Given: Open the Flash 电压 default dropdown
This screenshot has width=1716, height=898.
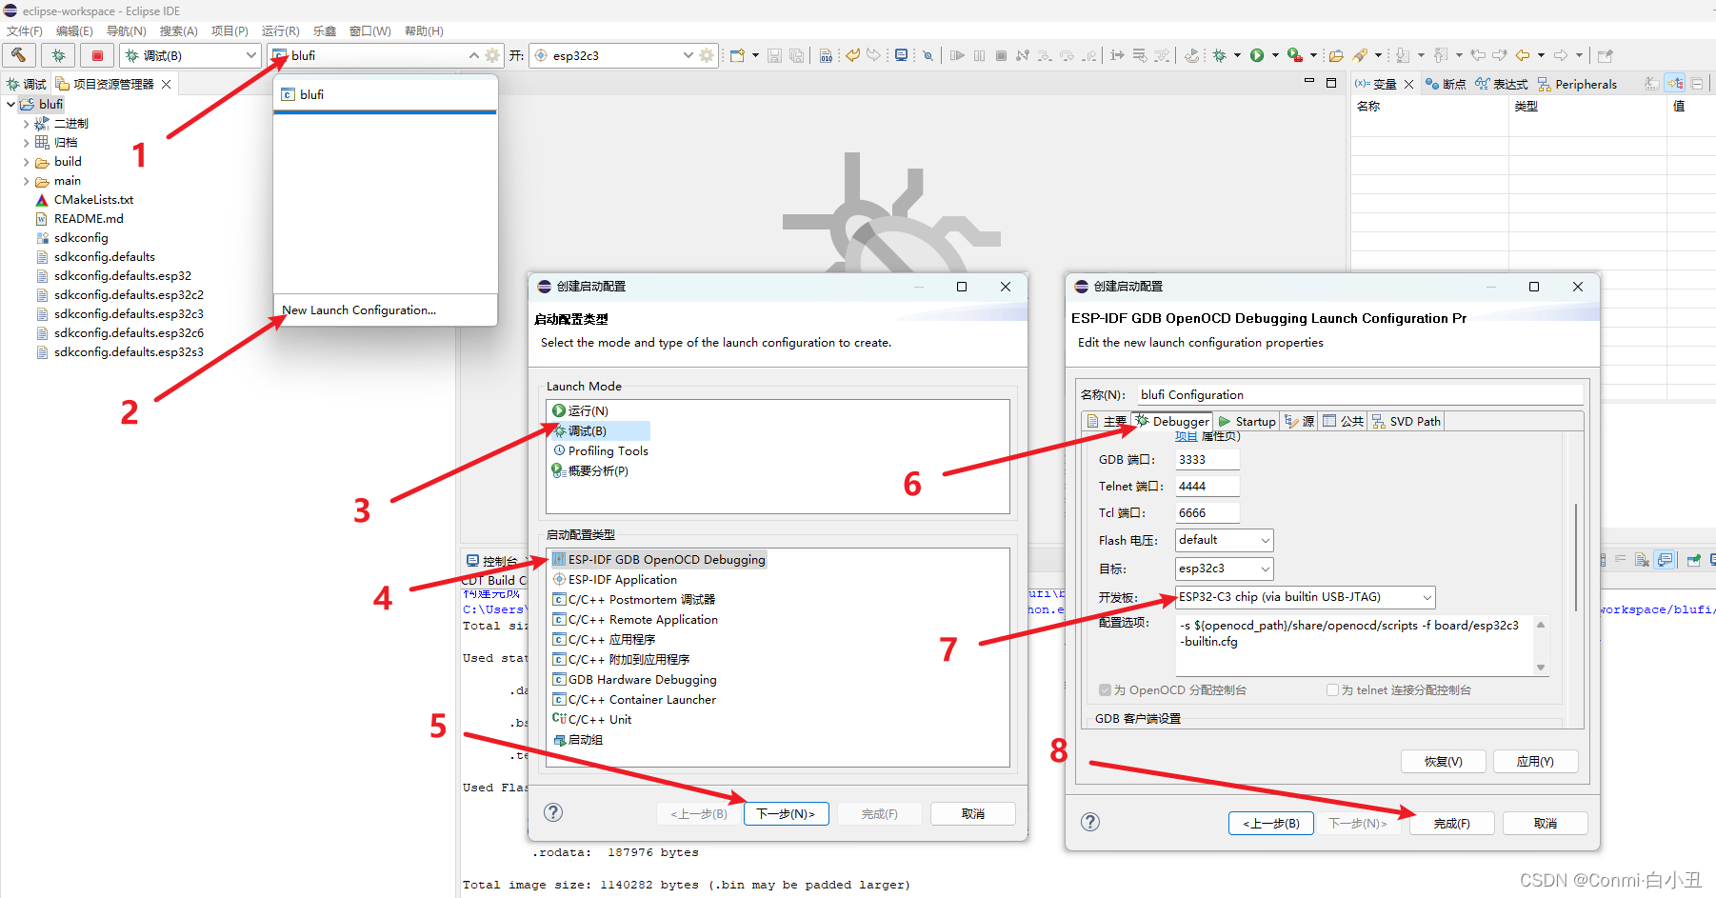Looking at the screenshot, I should (x=1224, y=540).
